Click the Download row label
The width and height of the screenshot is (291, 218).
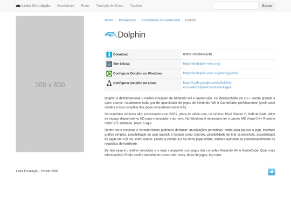121,54
